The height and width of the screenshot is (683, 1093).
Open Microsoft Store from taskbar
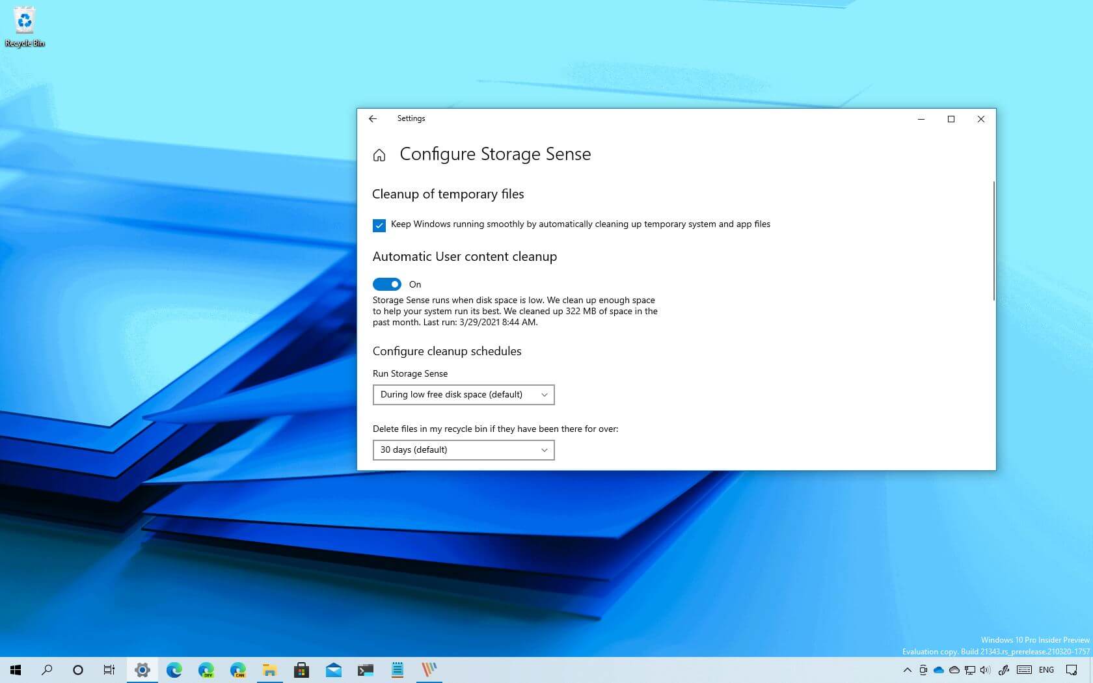tap(301, 670)
